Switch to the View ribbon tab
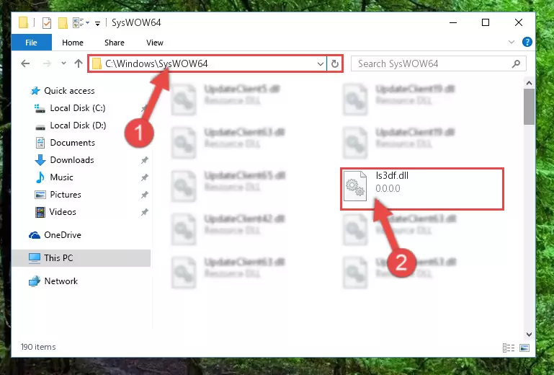Image resolution: width=554 pixels, height=375 pixels. click(x=155, y=43)
